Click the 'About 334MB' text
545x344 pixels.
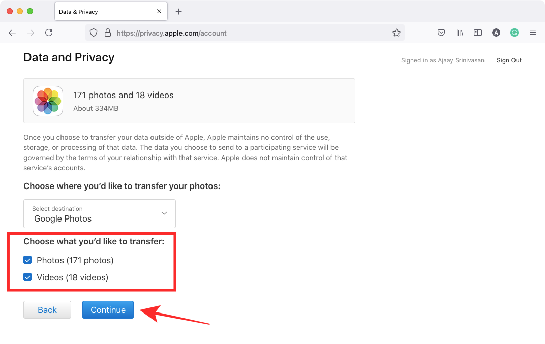96,108
